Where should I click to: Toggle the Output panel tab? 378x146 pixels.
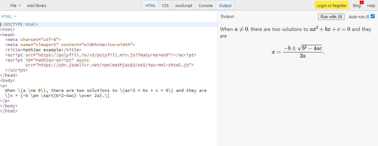tap(225, 5)
